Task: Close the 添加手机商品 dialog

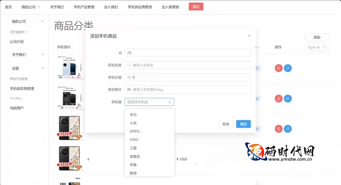Action: [249, 36]
